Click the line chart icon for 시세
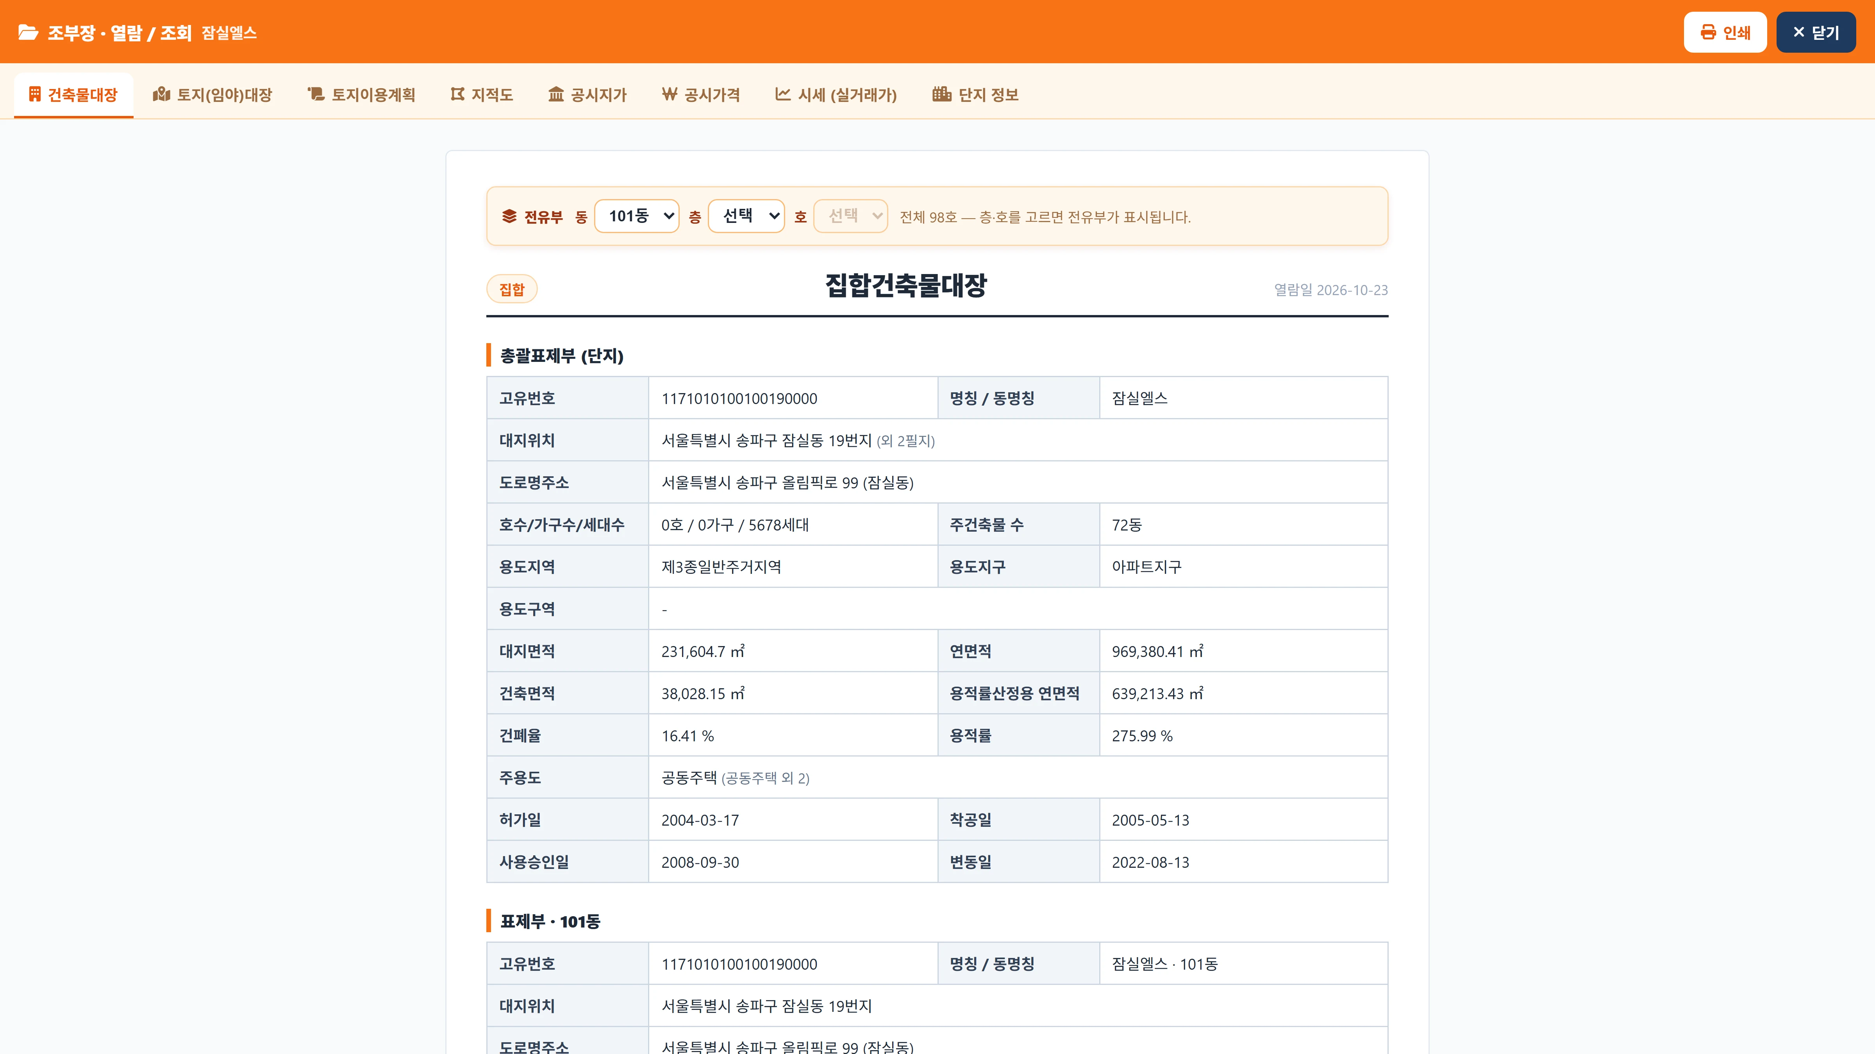This screenshot has height=1054, width=1875. 782,94
